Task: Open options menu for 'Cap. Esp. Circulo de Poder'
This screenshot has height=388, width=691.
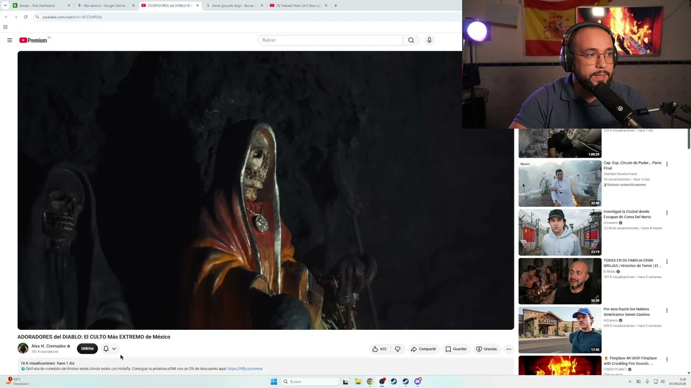Action: click(x=667, y=164)
